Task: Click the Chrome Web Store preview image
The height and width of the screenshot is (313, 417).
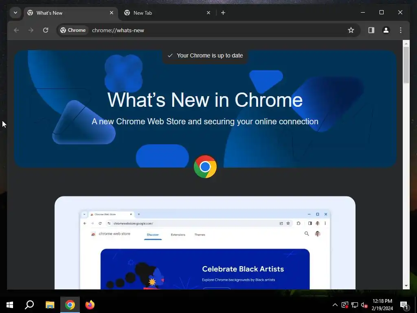Action: pyautogui.click(x=205, y=243)
